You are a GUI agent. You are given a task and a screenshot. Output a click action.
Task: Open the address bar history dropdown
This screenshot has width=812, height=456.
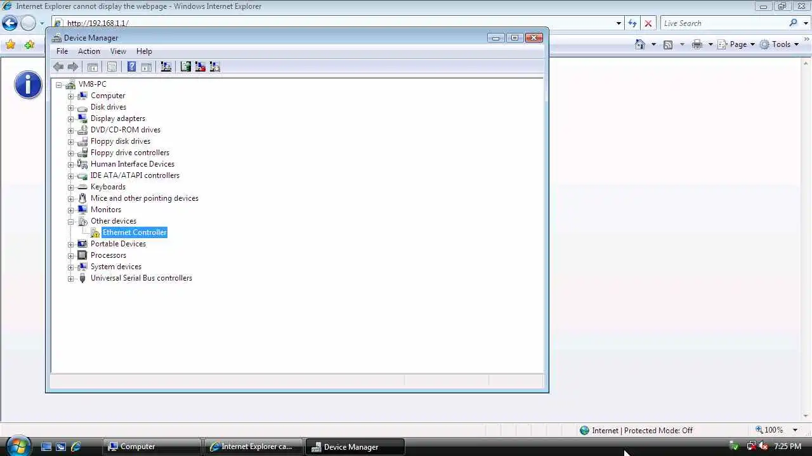pos(619,23)
